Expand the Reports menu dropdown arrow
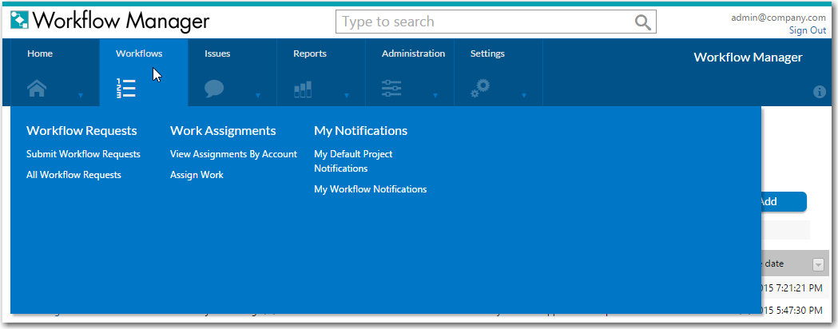 tap(347, 96)
